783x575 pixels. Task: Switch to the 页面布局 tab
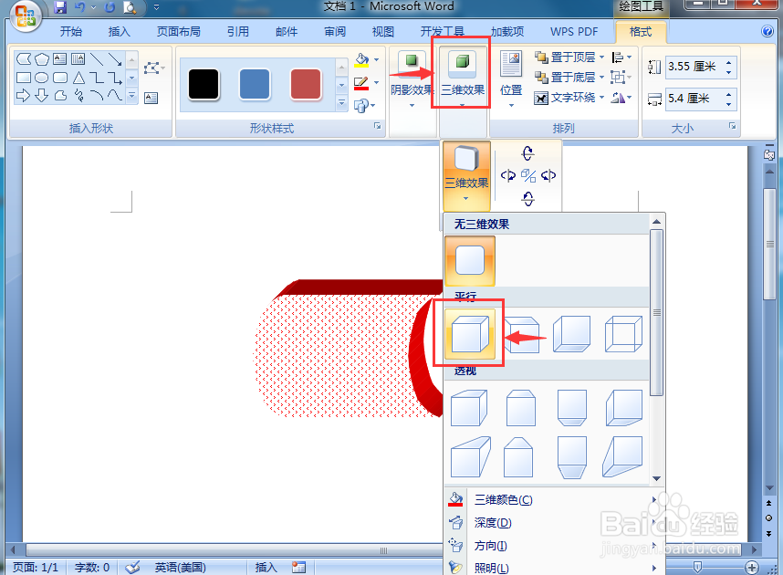[x=178, y=31]
